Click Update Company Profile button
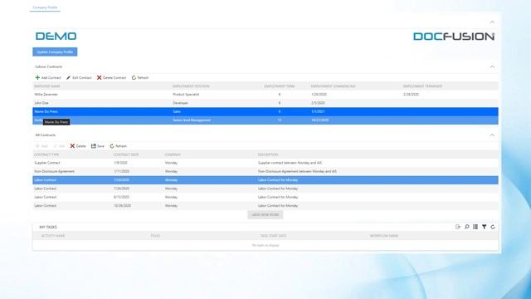This screenshot has height=299, width=531. click(x=55, y=51)
